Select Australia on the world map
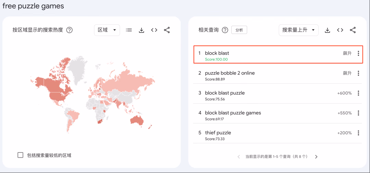The image size is (370, 173). pyautogui.click(x=137, y=120)
